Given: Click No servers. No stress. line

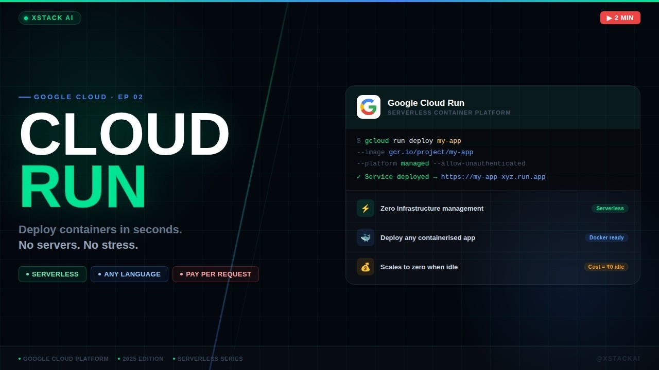Looking at the screenshot, I should coord(78,245).
